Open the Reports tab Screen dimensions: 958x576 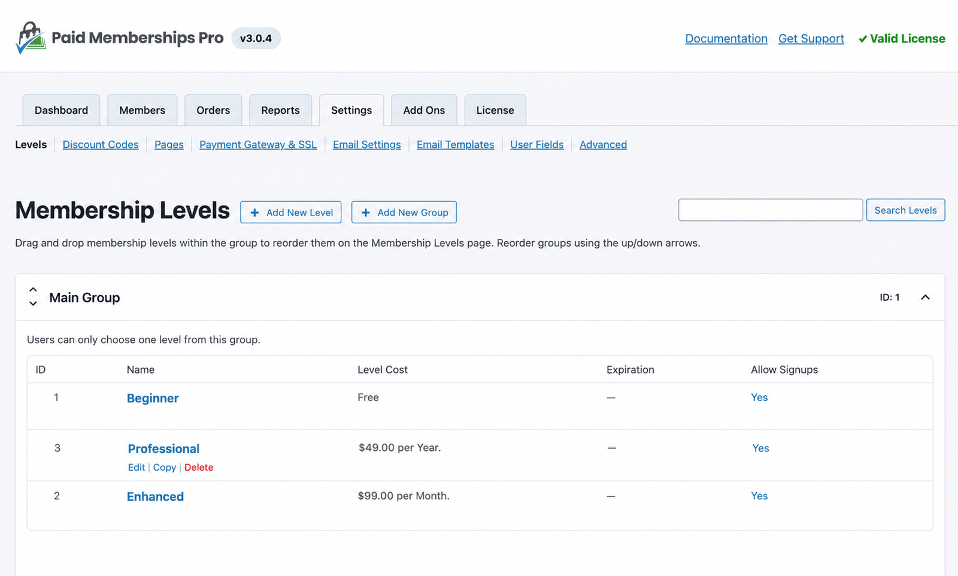tap(280, 110)
